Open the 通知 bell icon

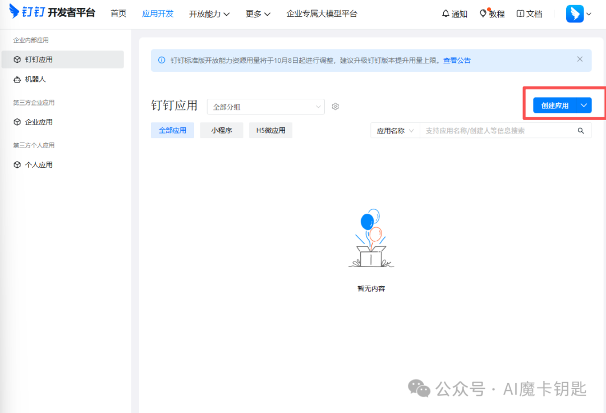(445, 13)
